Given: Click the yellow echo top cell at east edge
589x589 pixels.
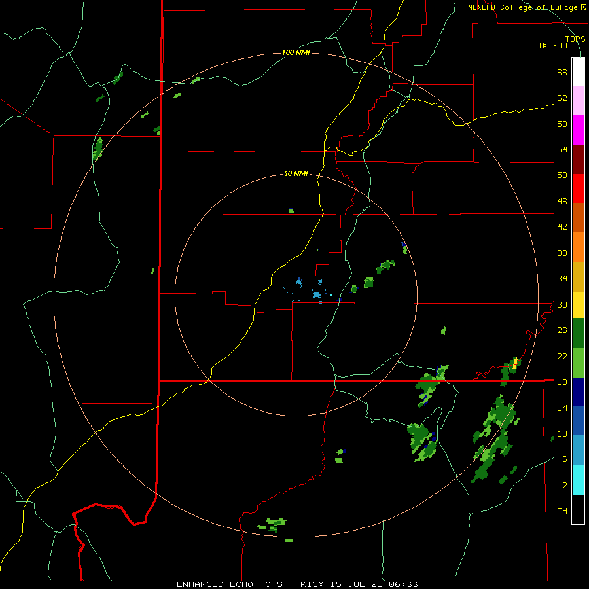Looking at the screenshot, I should [x=516, y=362].
